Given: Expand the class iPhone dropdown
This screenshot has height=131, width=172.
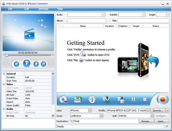Looking at the screenshot, I should pos(90,110).
